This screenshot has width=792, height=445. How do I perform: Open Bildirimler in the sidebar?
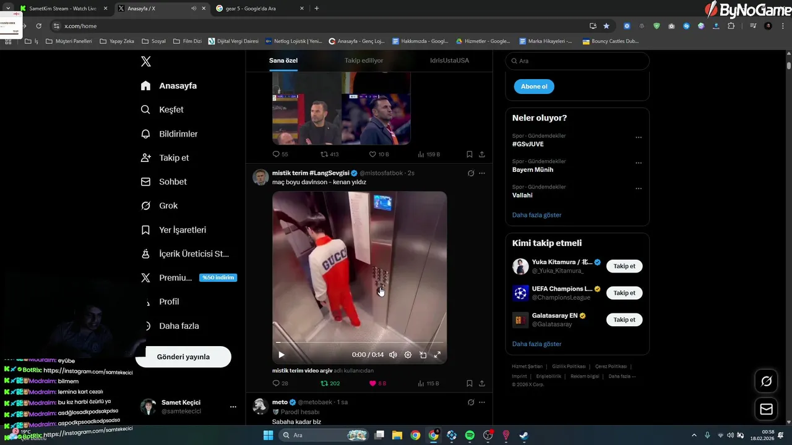[x=169, y=133]
